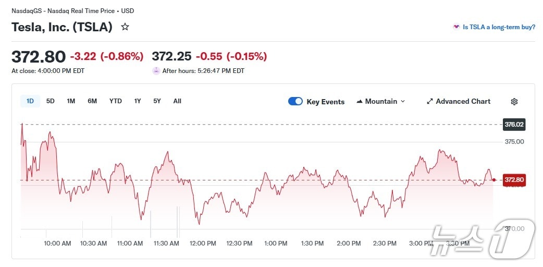Click the after hours moon icon
This screenshot has width=543, height=267.
click(x=156, y=71)
